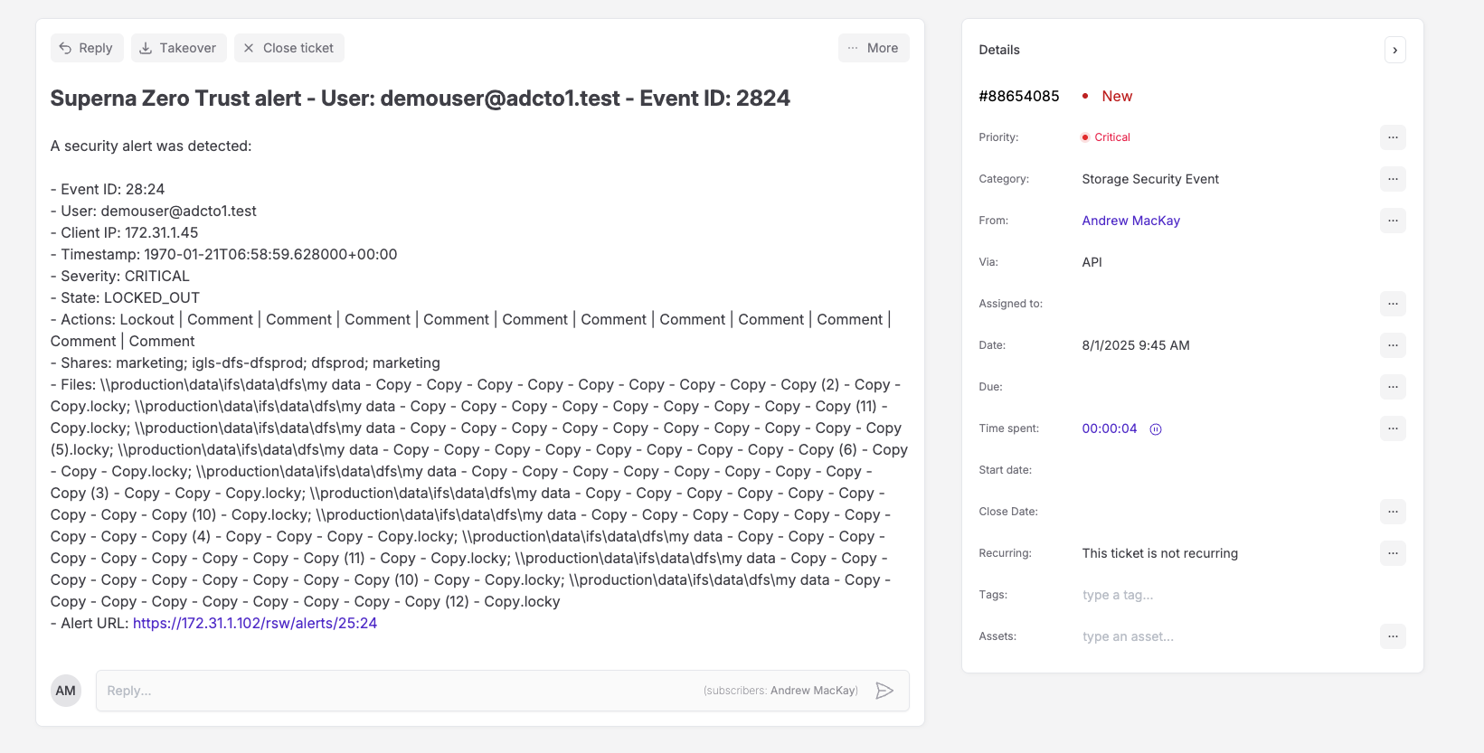Click the Takeover button

click(178, 48)
